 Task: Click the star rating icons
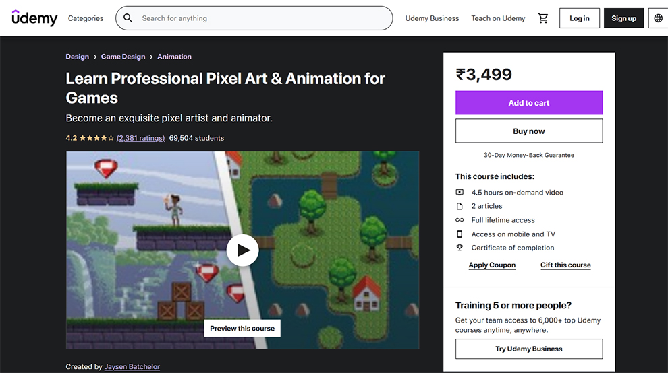pos(96,138)
